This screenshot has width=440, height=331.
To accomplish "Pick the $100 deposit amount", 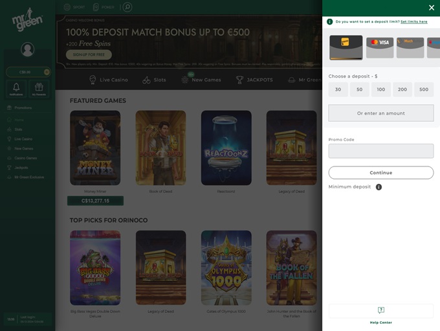I will pos(380,89).
